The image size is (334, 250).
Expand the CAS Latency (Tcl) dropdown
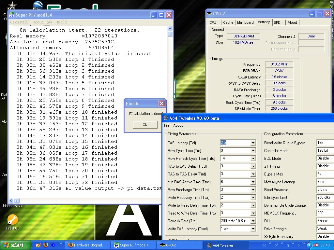(253, 143)
